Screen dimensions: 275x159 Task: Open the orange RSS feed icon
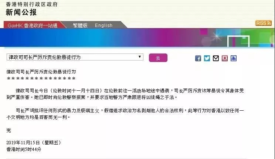[264, 23]
